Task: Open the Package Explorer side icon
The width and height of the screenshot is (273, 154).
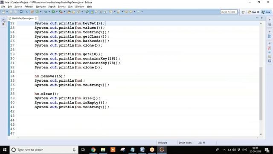Action: point(3,24)
